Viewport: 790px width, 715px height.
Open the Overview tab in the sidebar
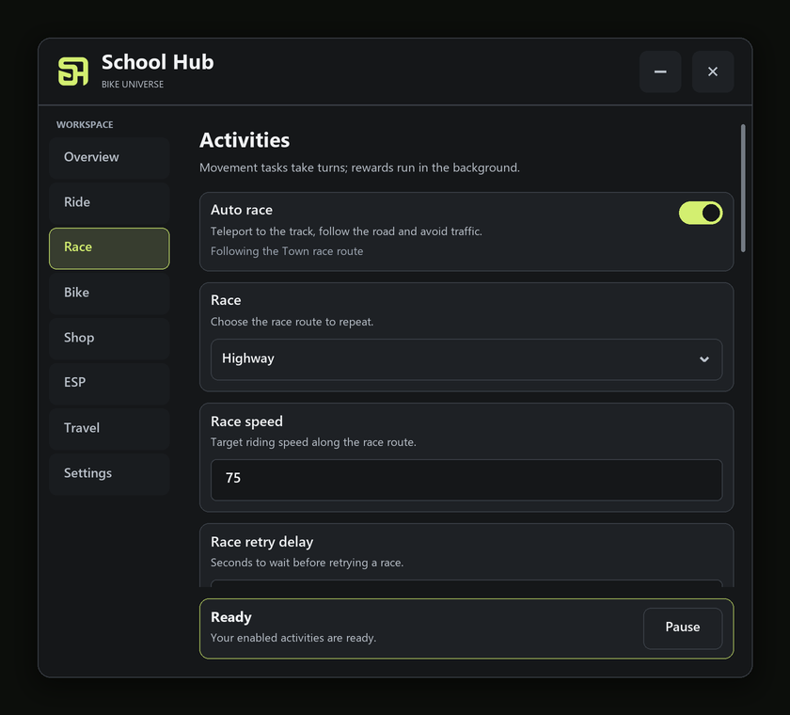[x=109, y=157]
